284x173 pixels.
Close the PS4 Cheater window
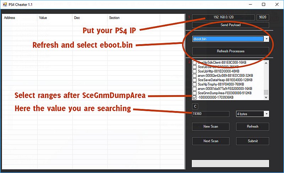point(277,5)
